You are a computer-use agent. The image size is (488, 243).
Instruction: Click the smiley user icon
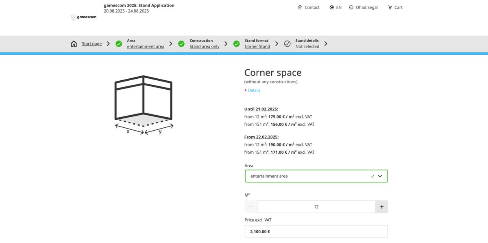pos(351,7)
